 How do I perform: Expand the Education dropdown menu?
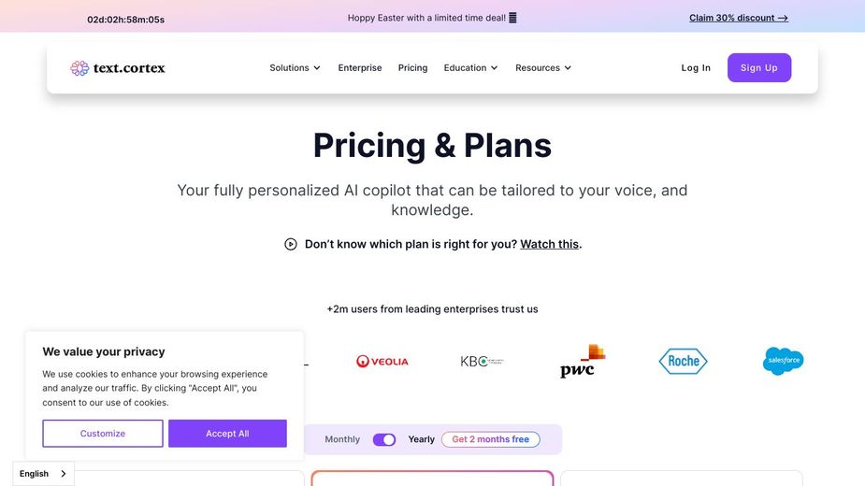[x=470, y=68]
